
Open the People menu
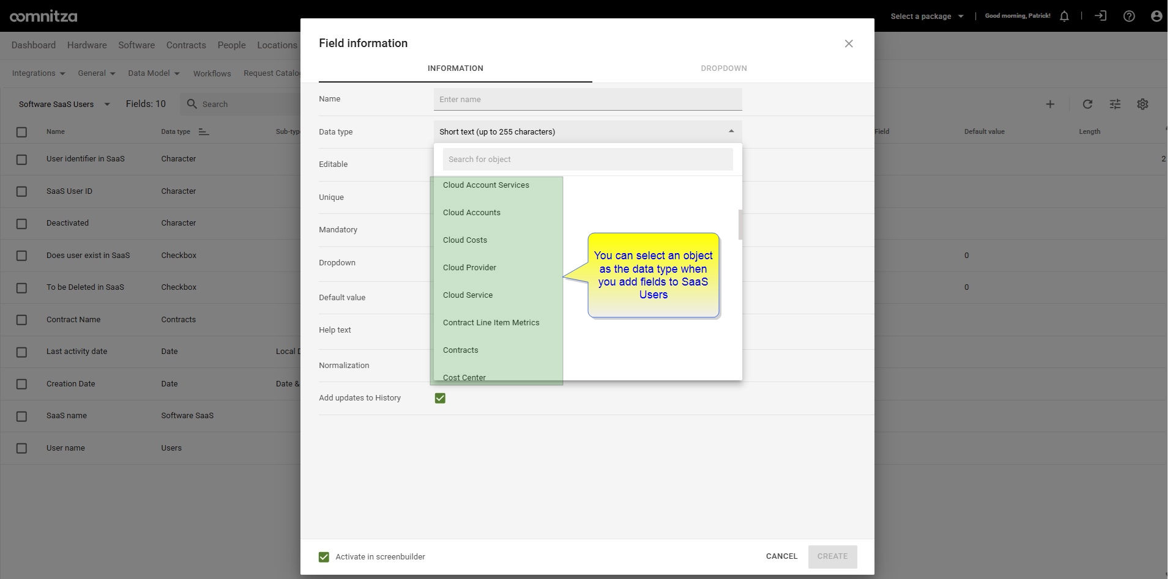(231, 45)
